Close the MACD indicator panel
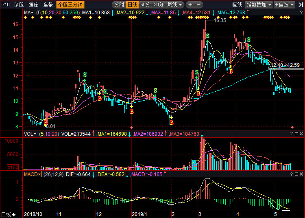The width and height of the screenshot is (305, 218). (x=301, y=174)
